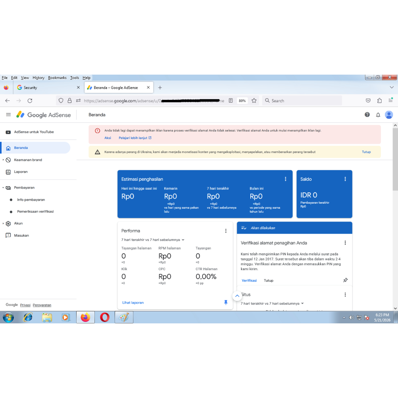
Task: Pin the Verifikasi alamat penagihan card
Action: pos(345,280)
